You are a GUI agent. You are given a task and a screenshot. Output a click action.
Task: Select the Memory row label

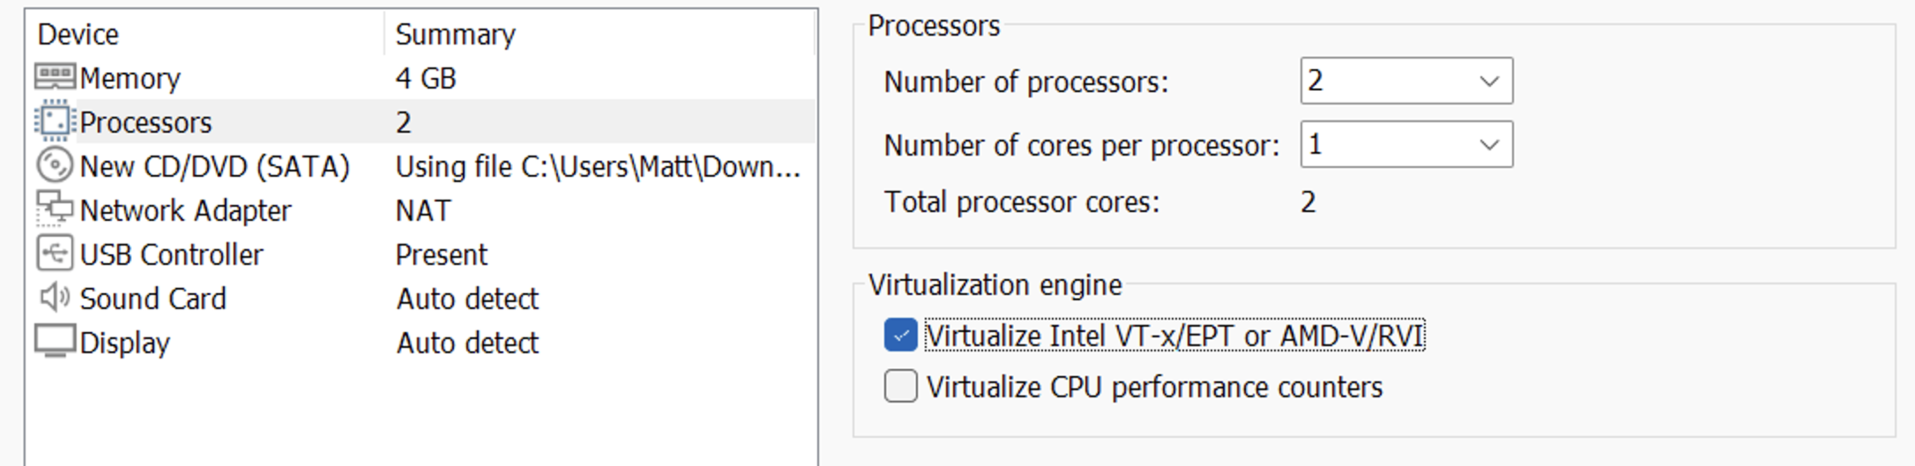130,79
